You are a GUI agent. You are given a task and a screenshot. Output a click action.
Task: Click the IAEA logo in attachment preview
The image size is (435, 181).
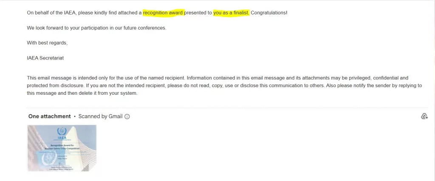click(62, 132)
